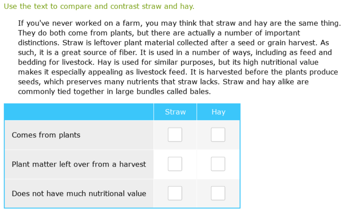Image resolution: width=342 pixels, height=212 pixels.
Task: Click the Hay column header
Action: (x=218, y=112)
